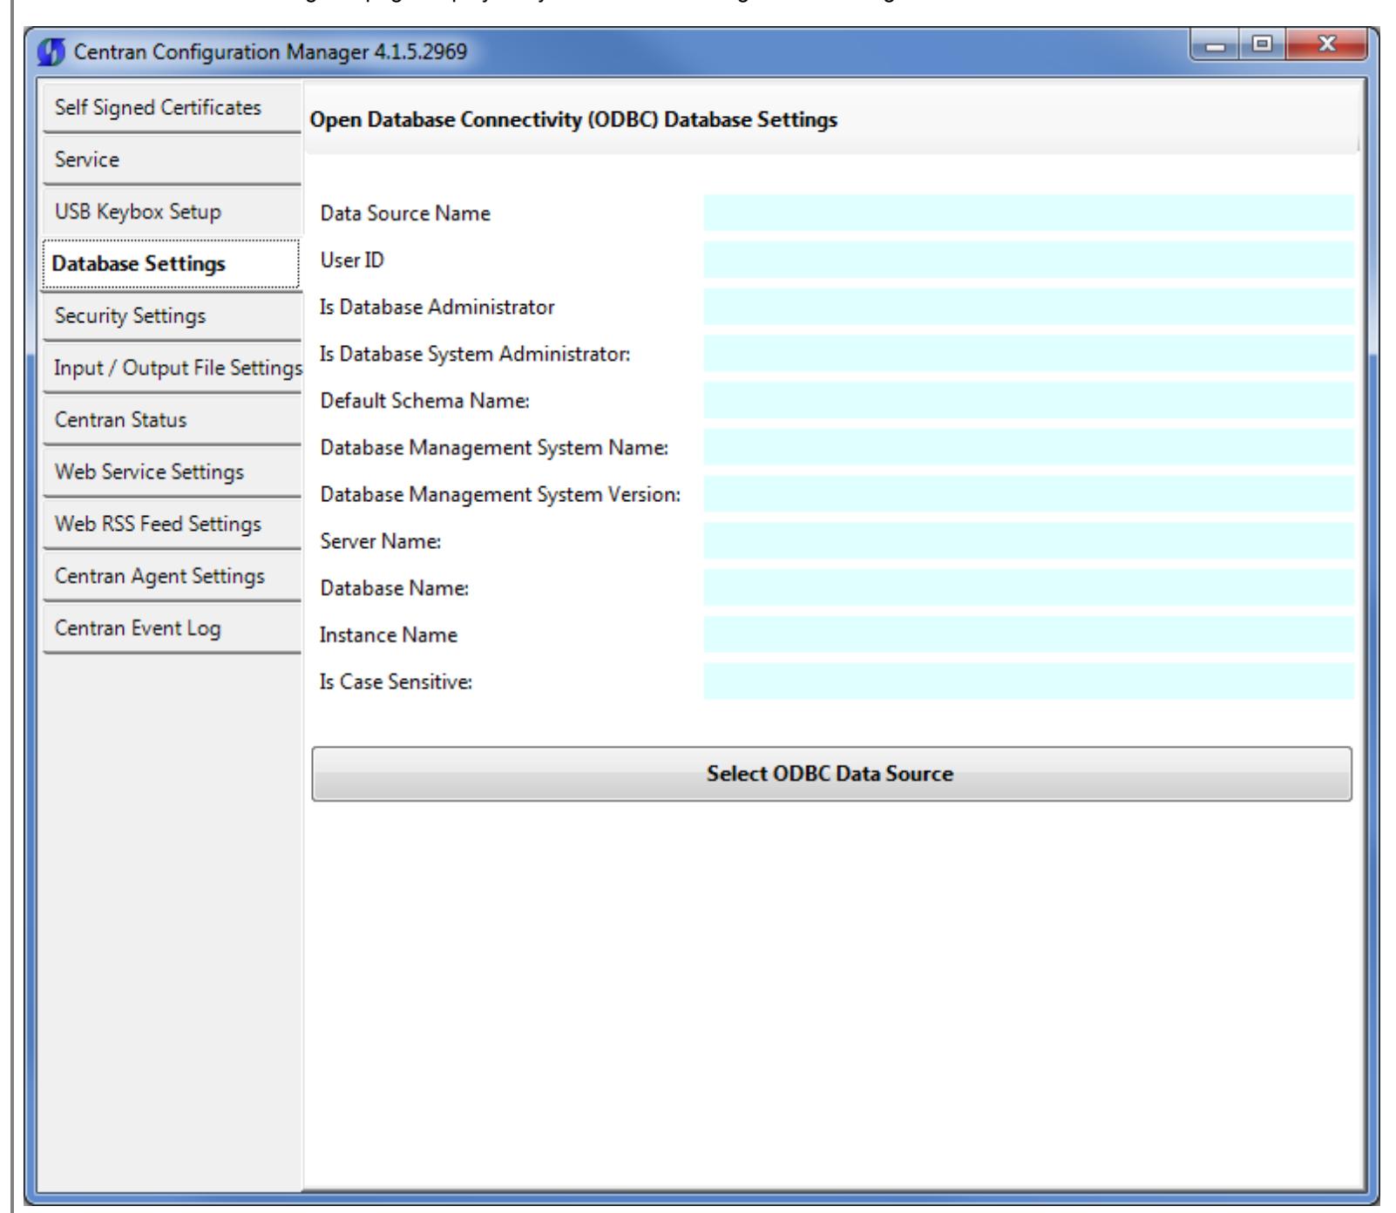Switch to the Service tab
The image size is (1396, 1213).
point(172,160)
